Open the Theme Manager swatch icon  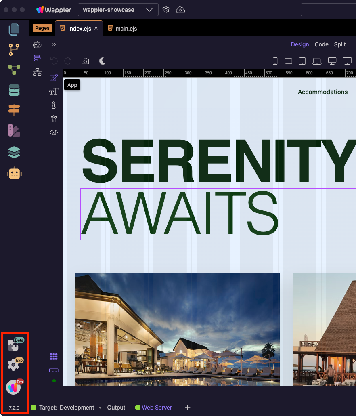pos(14,131)
